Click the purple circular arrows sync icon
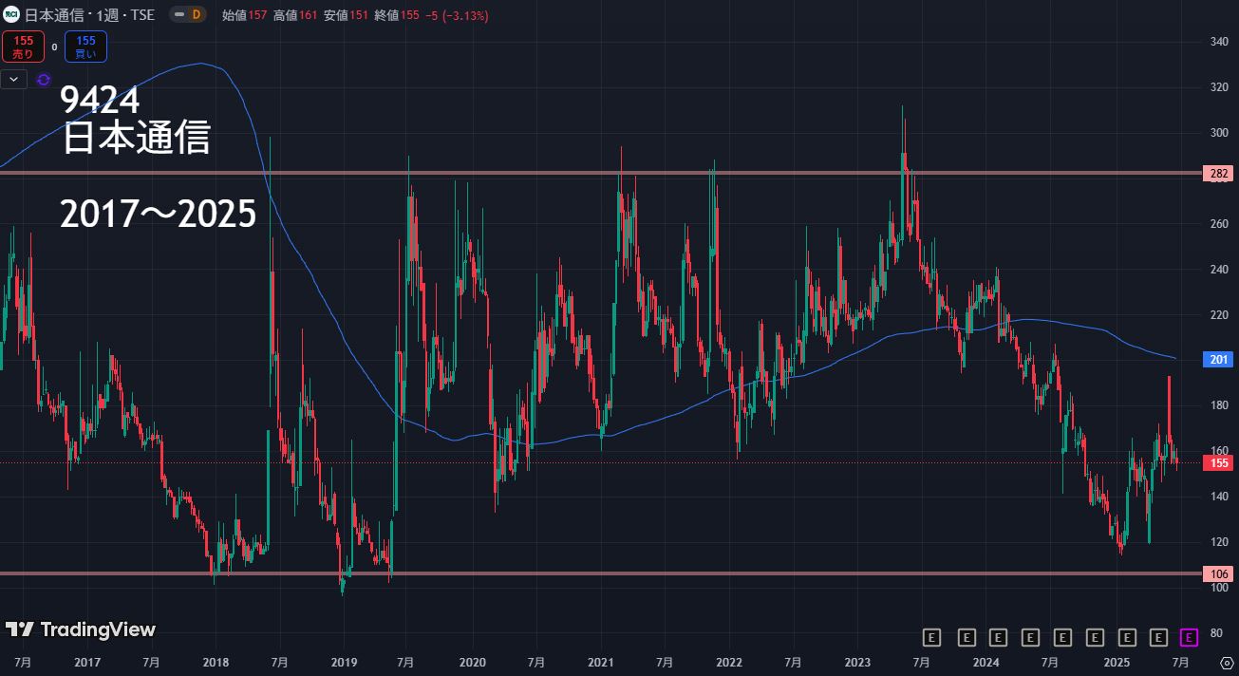The image size is (1239, 676). [x=43, y=80]
